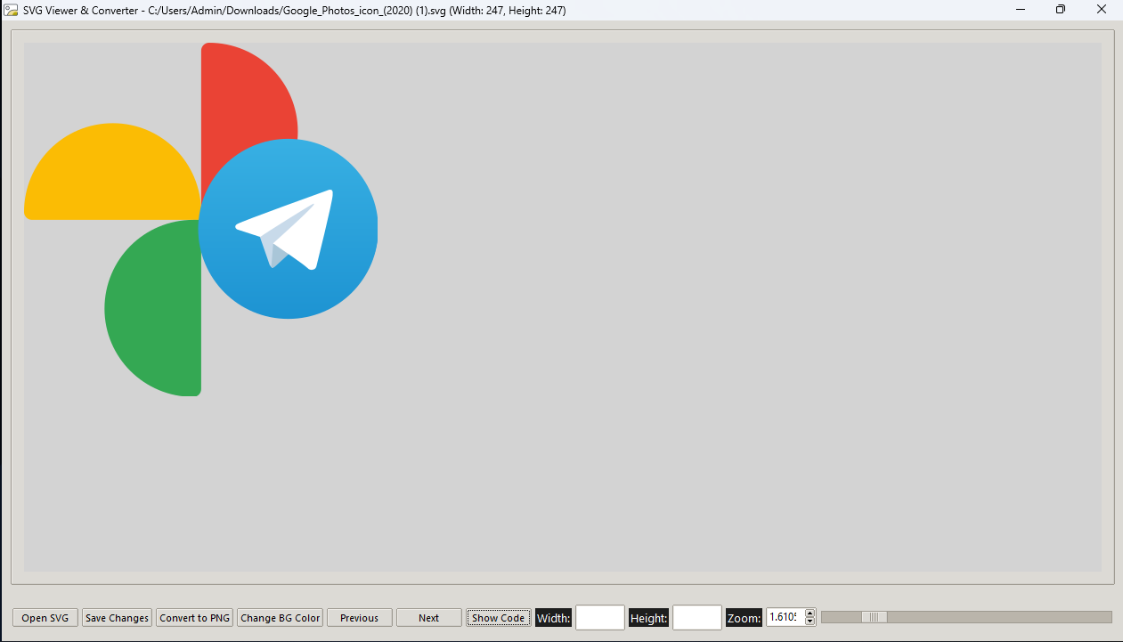Focus the Width input field

pos(600,618)
